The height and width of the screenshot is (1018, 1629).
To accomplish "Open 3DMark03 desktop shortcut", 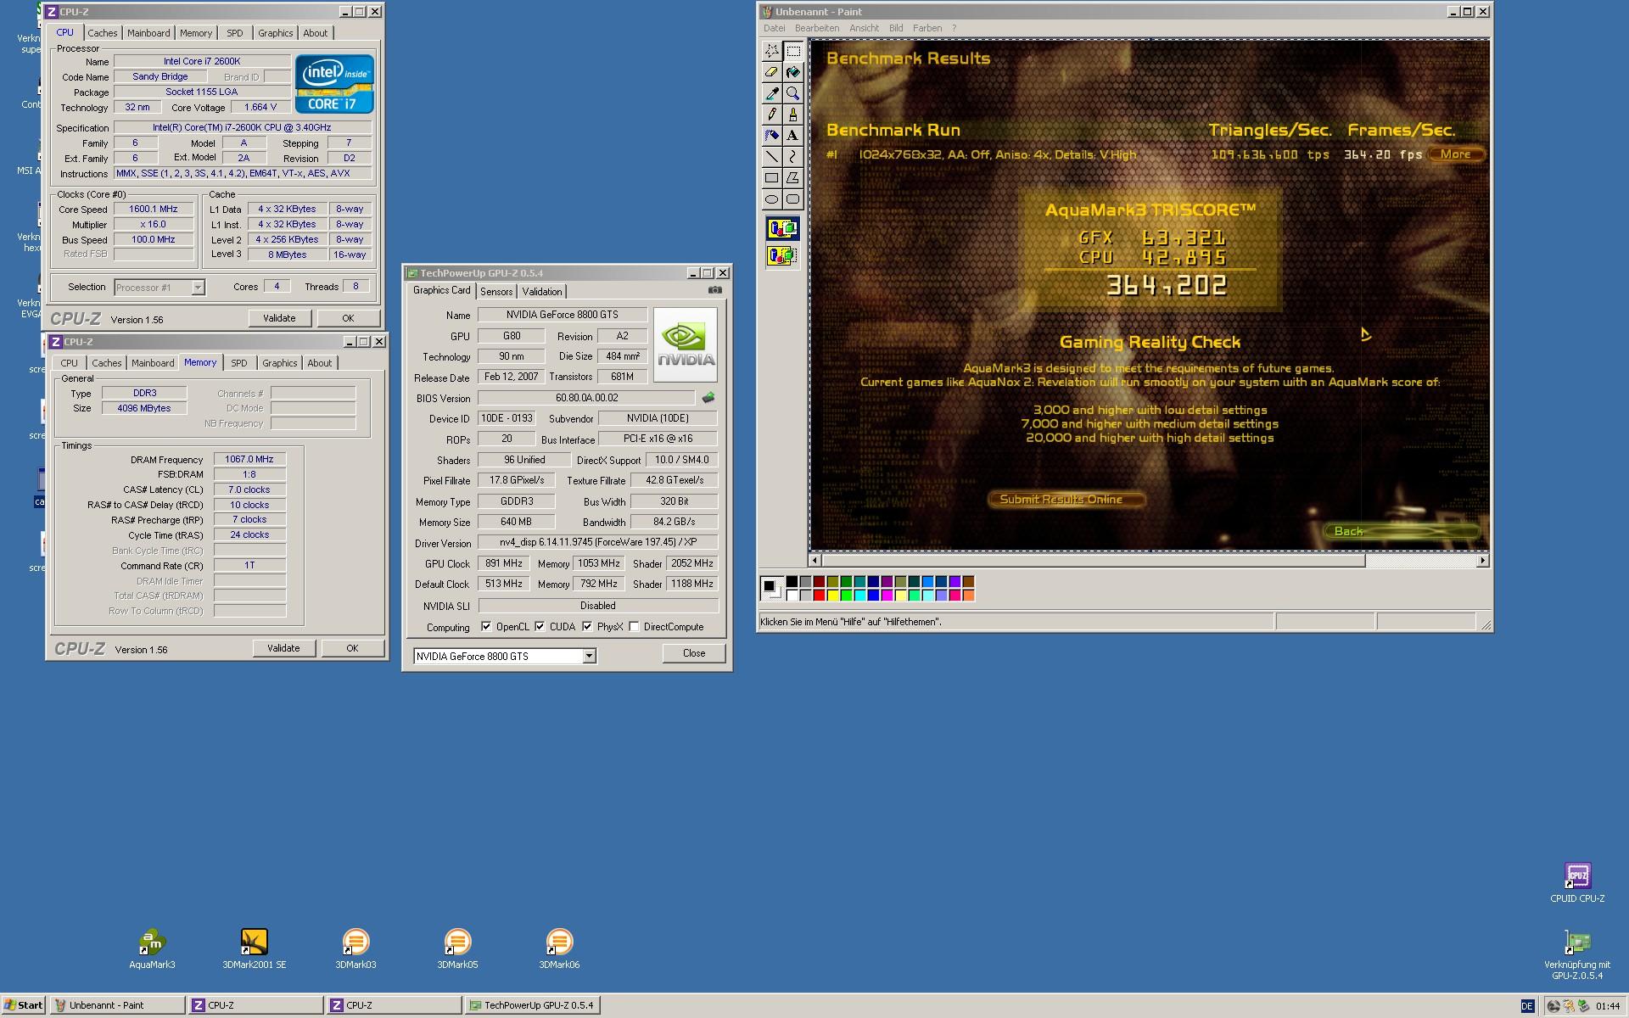I will [355, 948].
